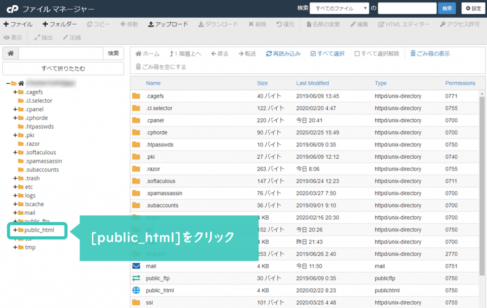Image resolution: width=487 pixels, height=308 pixels.
Task: Click 戻る back navigation
Action: (220, 54)
